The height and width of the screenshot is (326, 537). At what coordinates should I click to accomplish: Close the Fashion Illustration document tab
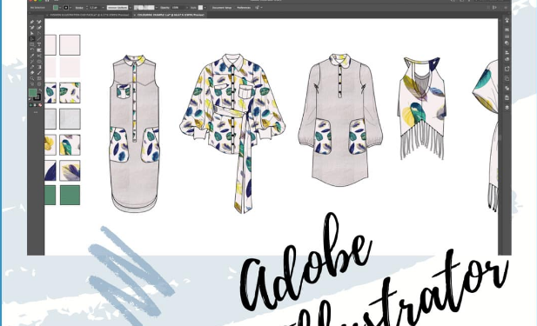47,15
